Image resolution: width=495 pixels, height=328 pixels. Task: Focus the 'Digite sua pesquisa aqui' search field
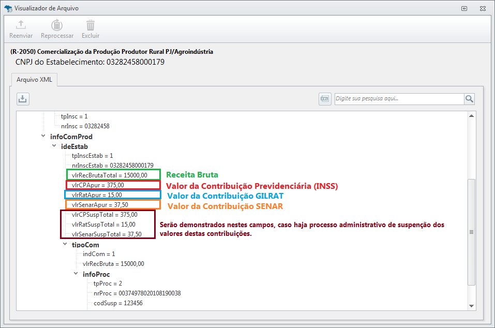[x=399, y=99]
